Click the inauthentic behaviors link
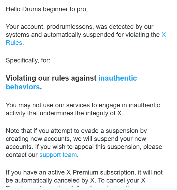The height and width of the screenshot is (190, 177). [x=118, y=78]
